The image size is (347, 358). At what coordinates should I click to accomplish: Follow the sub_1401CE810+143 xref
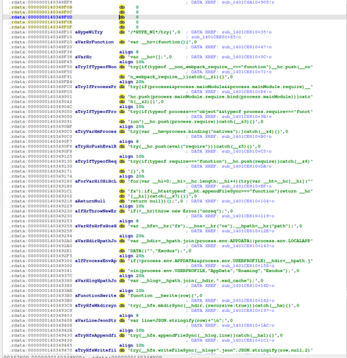click(x=248, y=246)
